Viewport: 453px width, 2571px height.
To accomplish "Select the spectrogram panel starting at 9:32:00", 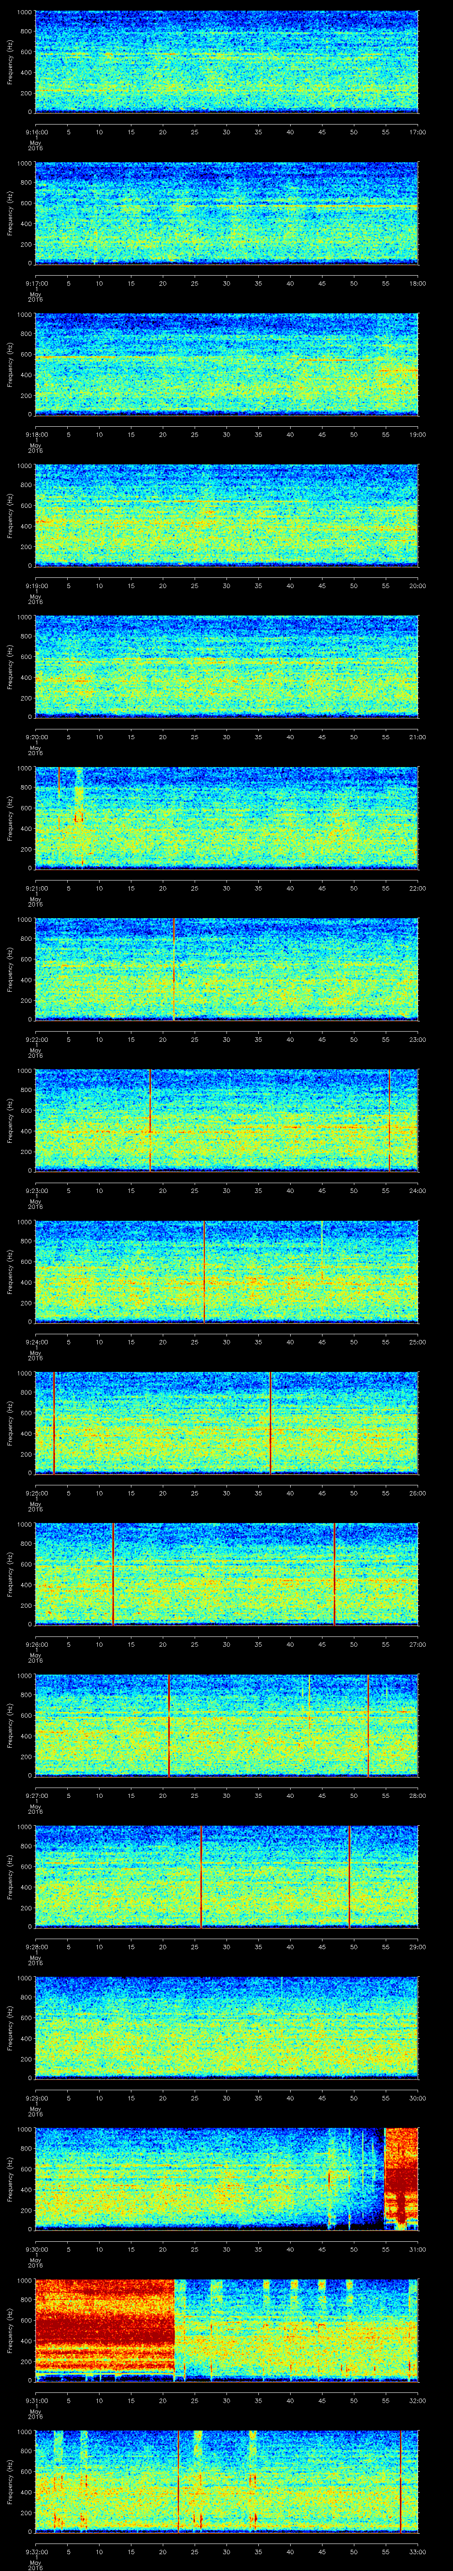I will pyautogui.click(x=227, y=2481).
